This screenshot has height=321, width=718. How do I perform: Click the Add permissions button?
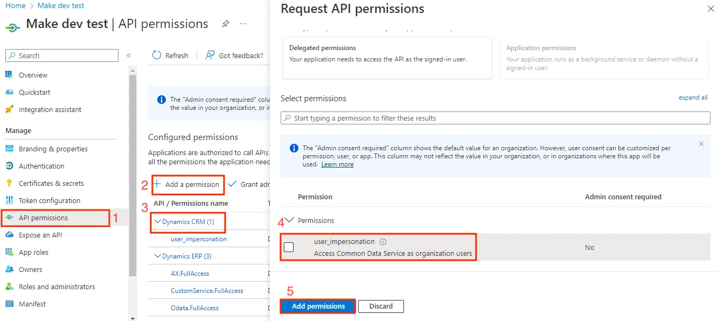[318, 306]
